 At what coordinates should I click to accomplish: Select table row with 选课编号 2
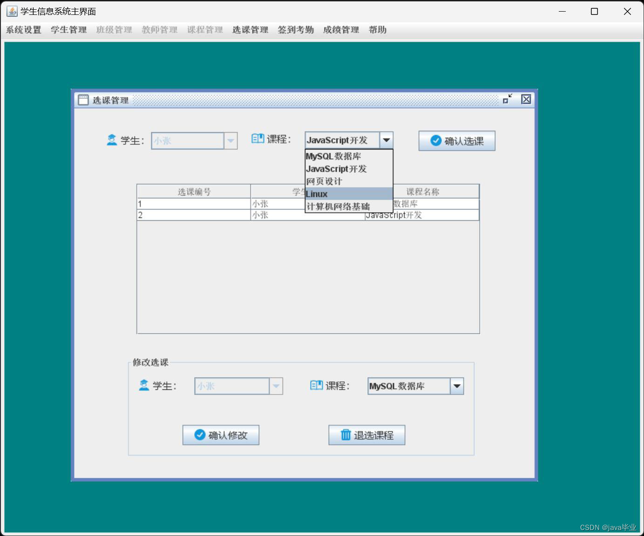click(308, 215)
